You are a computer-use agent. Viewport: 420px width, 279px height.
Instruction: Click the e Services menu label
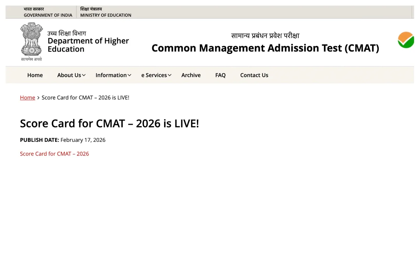[154, 75]
